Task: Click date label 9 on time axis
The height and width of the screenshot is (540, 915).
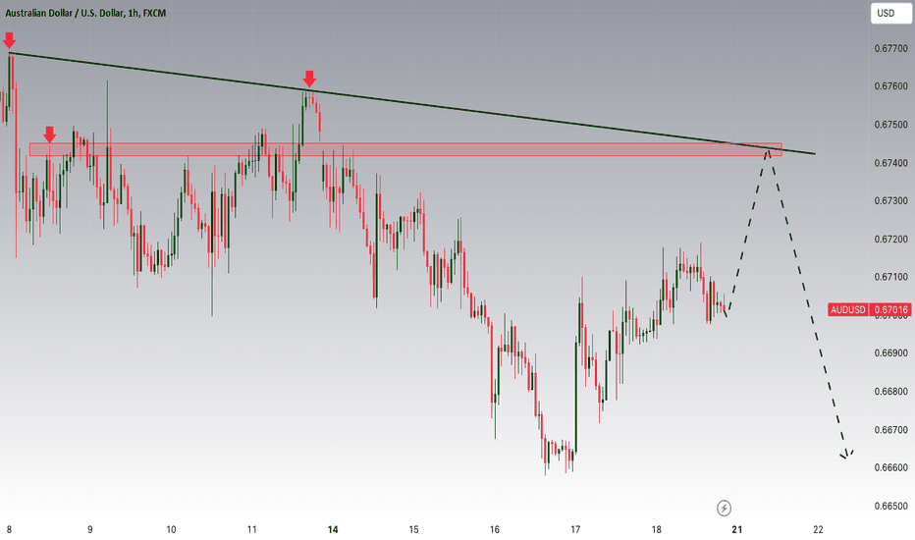Action: point(90,530)
